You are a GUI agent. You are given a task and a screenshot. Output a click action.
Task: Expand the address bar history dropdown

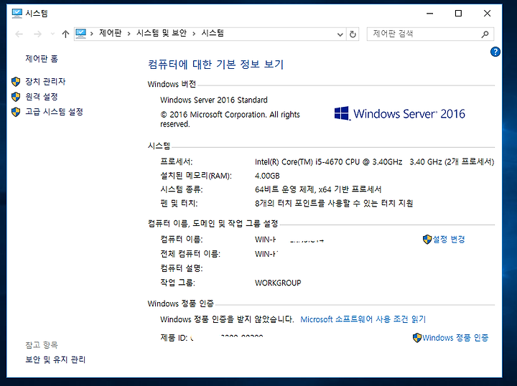coord(340,34)
